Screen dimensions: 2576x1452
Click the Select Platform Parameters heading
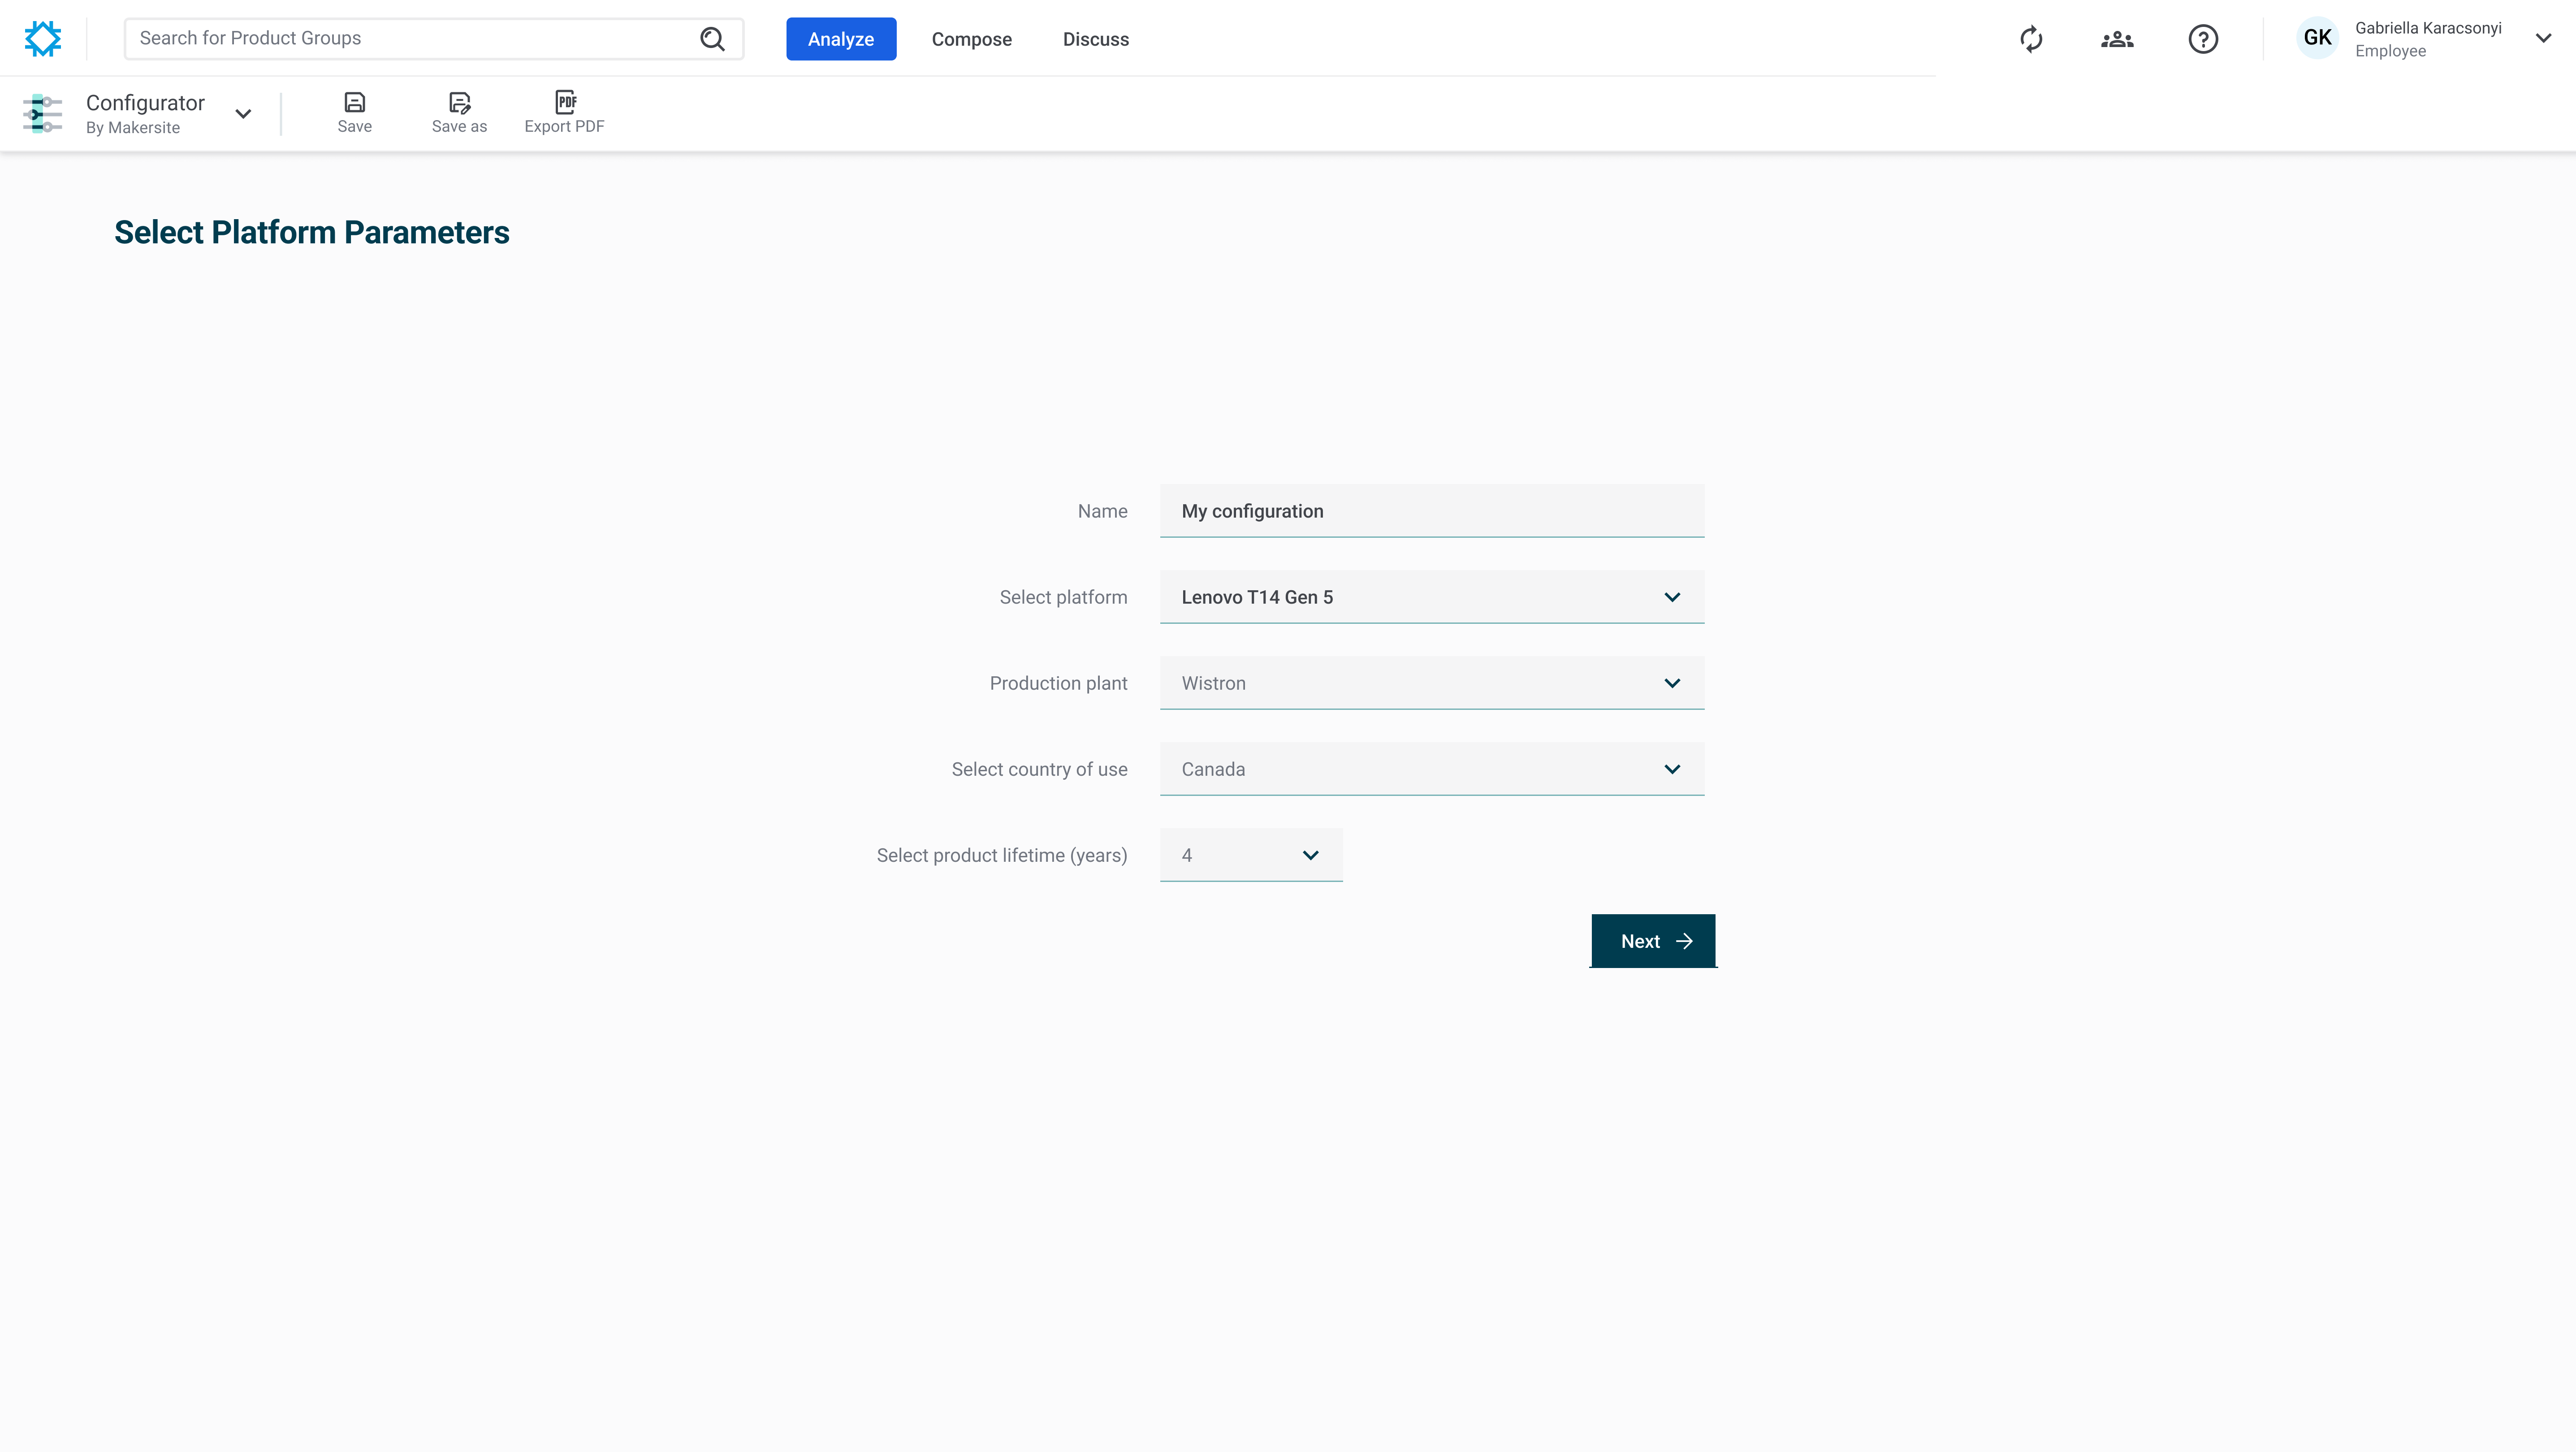tap(311, 232)
